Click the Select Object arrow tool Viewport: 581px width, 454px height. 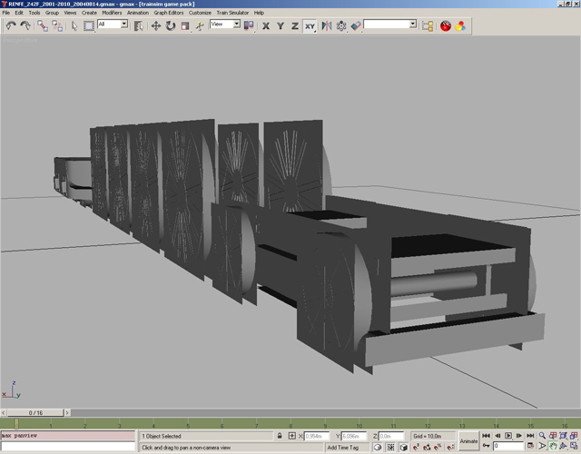coord(74,25)
